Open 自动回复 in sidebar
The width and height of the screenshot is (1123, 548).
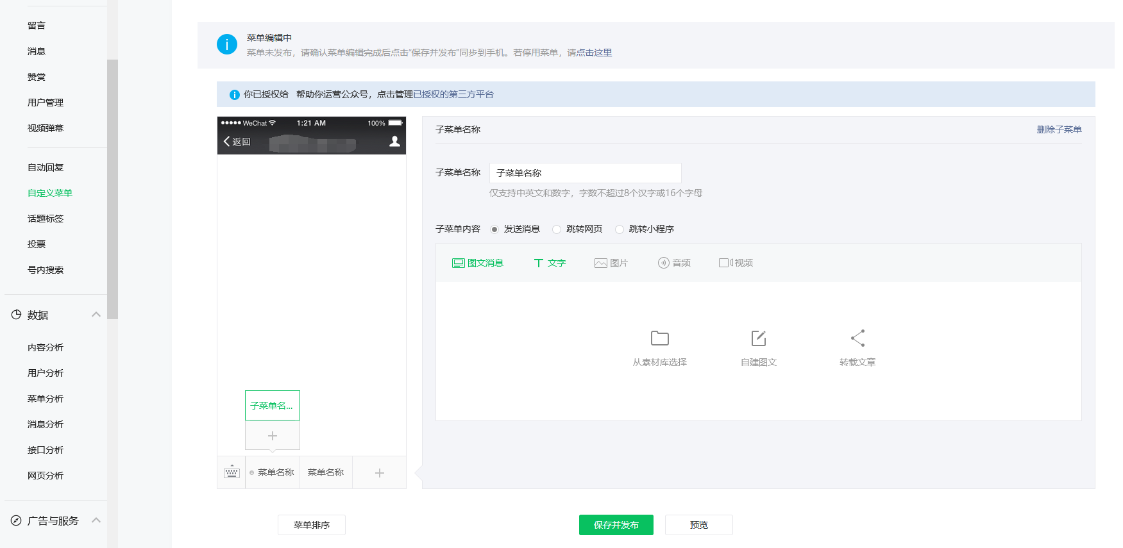pos(46,167)
